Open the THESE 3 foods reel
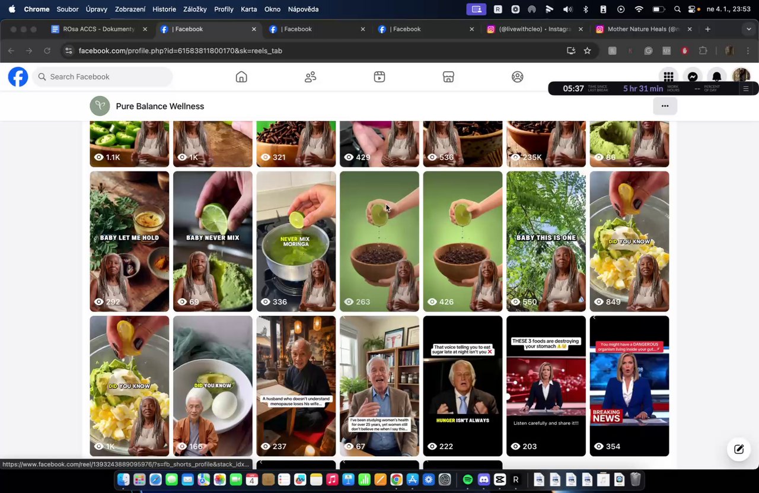 coord(546,386)
